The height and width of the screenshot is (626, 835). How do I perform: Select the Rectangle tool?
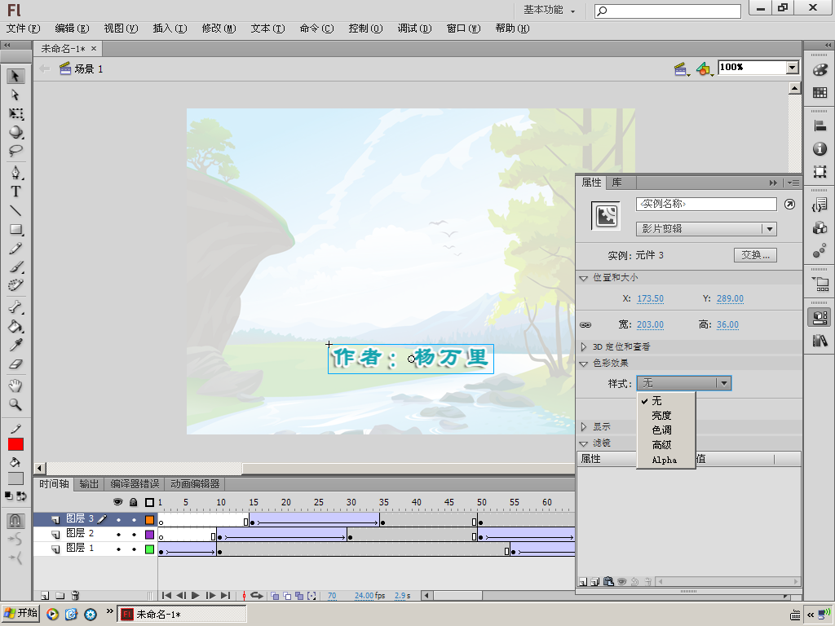point(15,229)
